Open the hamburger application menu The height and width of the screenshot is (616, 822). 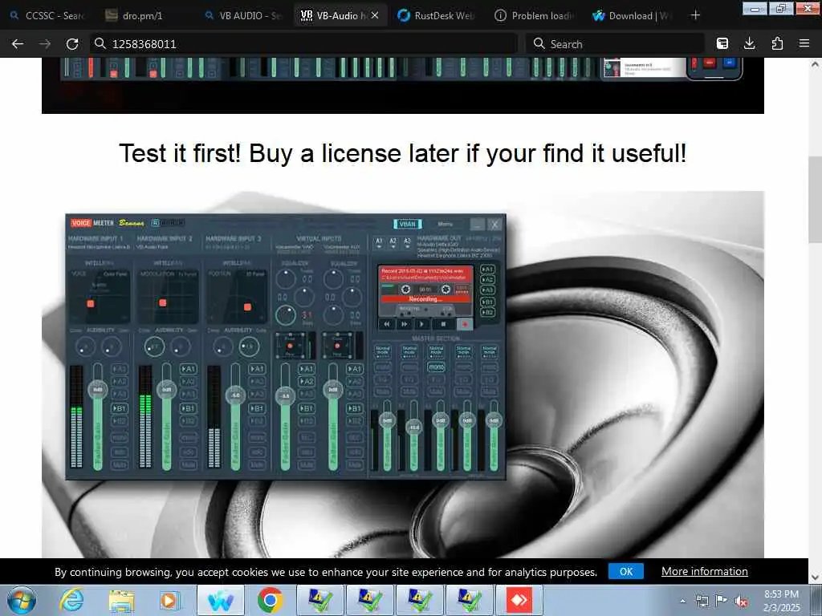[x=804, y=43]
